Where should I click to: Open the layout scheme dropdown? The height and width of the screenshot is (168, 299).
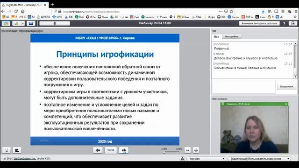tap(259, 159)
